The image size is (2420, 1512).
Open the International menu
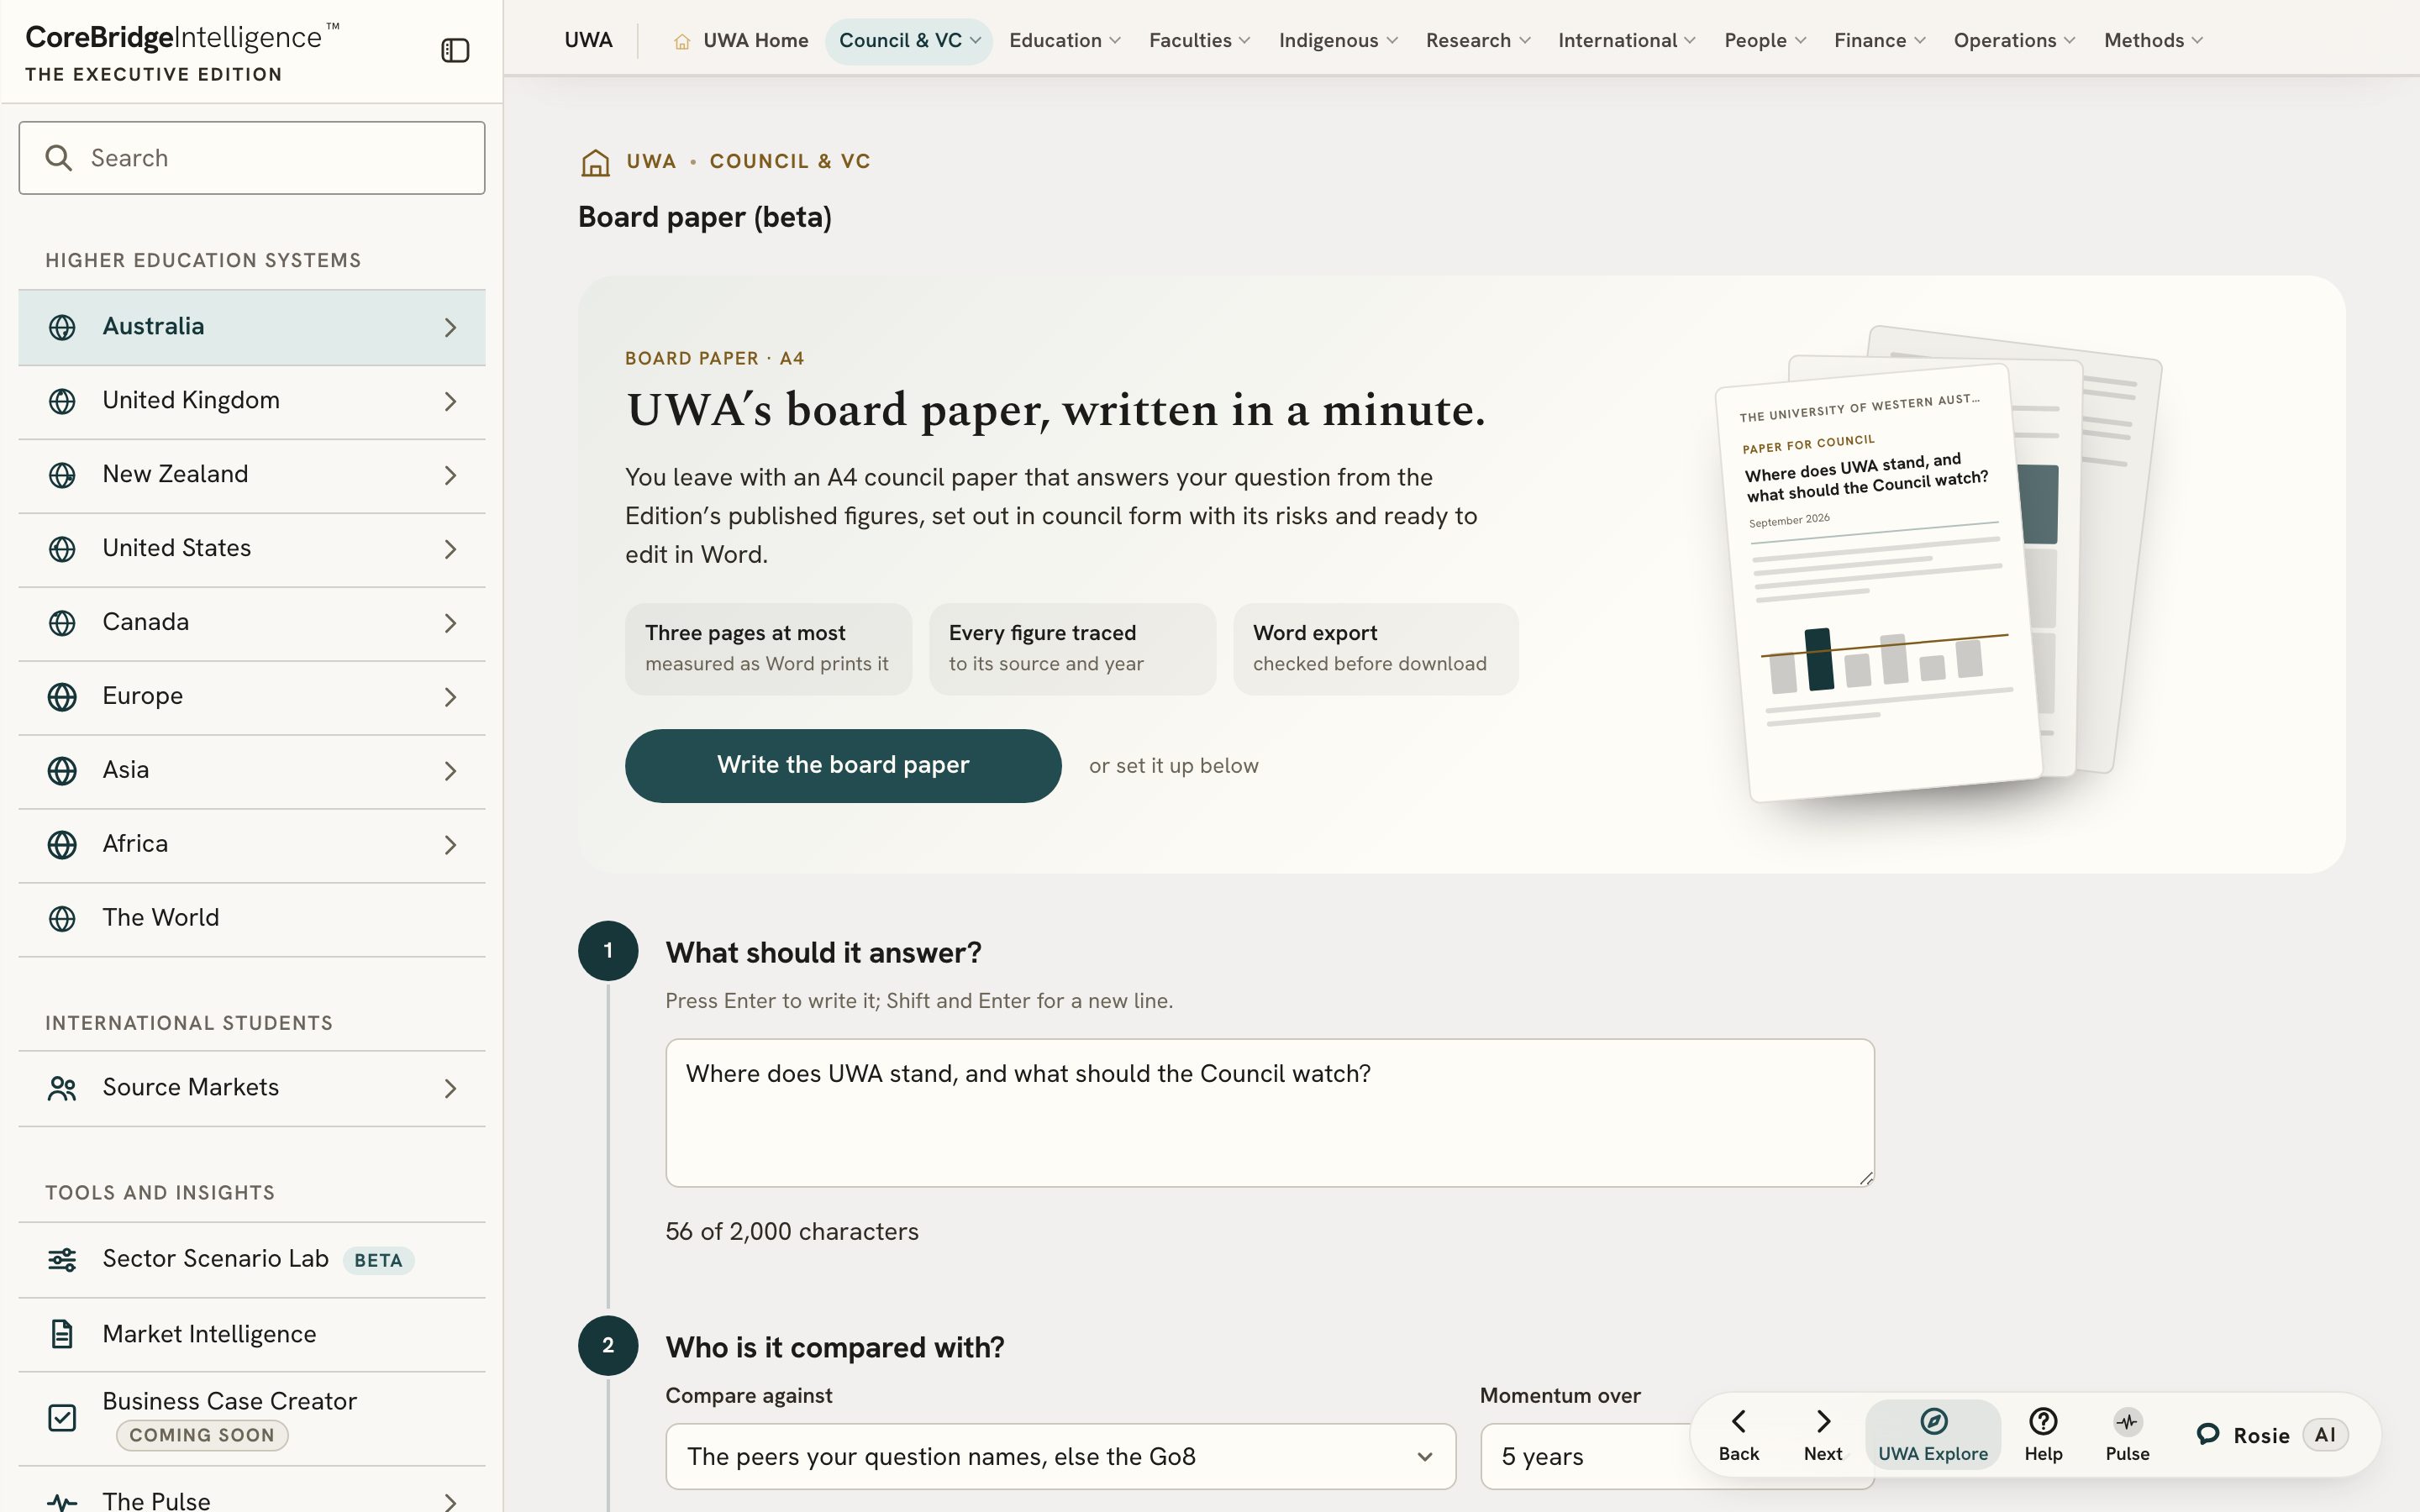pos(1627,41)
